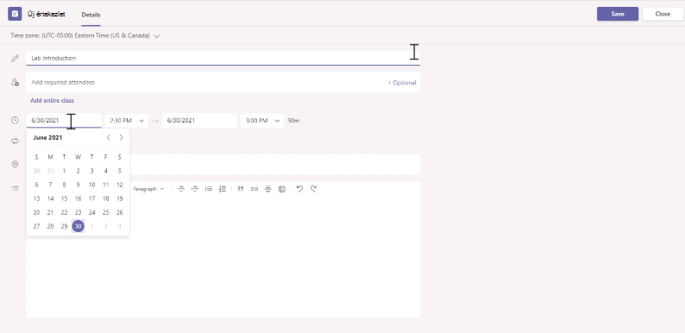Pick June 20 in the date picker

click(x=37, y=212)
